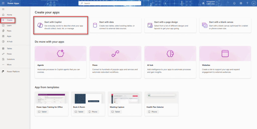Viewport: 257px width, 129px height.
Task: Open the notifications bell icon
Action: [x=234, y=3]
